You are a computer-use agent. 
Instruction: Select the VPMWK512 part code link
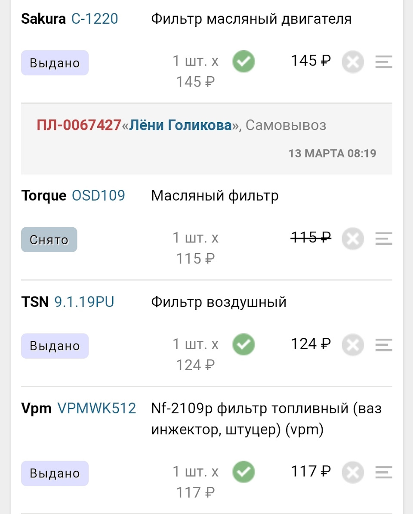tap(96, 408)
